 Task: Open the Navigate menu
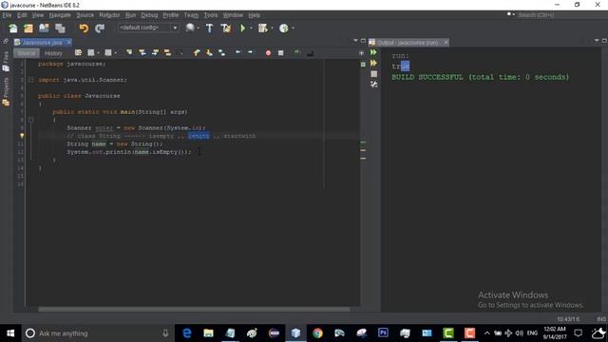click(60, 15)
